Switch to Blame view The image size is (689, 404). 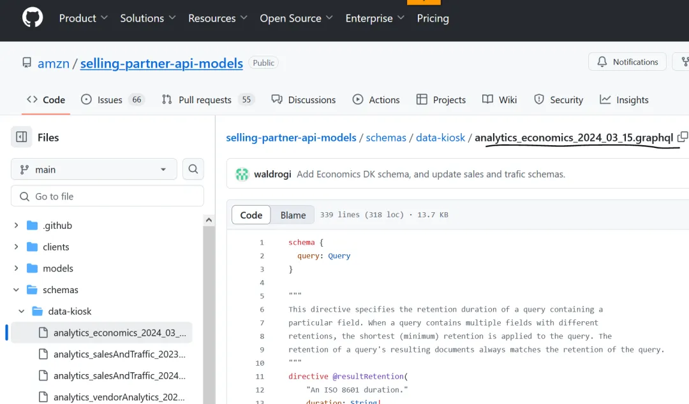pyautogui.click(x=293, y=215)
